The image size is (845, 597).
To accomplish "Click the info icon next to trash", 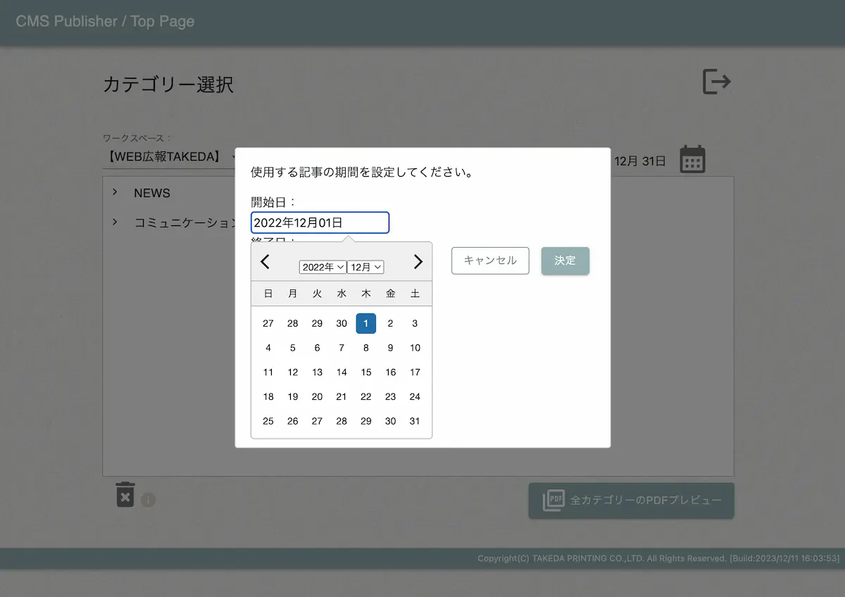I will click(148, 500).
